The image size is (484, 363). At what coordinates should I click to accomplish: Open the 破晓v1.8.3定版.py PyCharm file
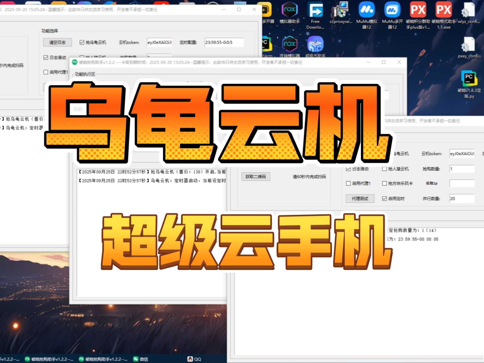469,84
